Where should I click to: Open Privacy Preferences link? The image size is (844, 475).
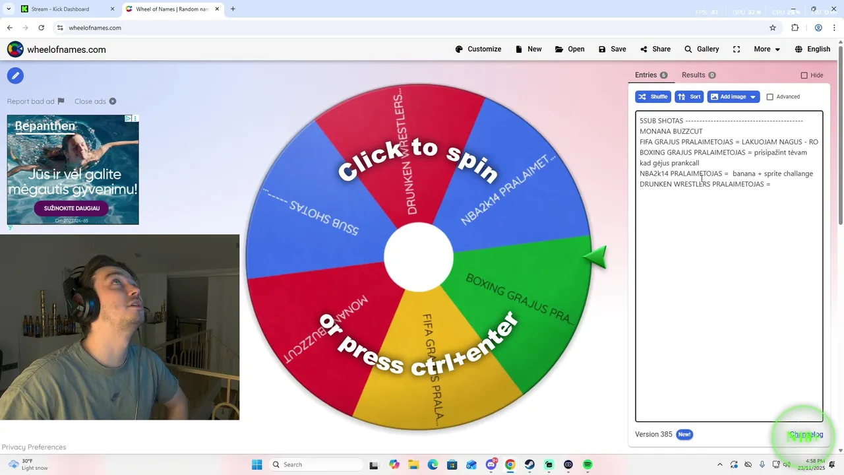(x=34, y=447)
